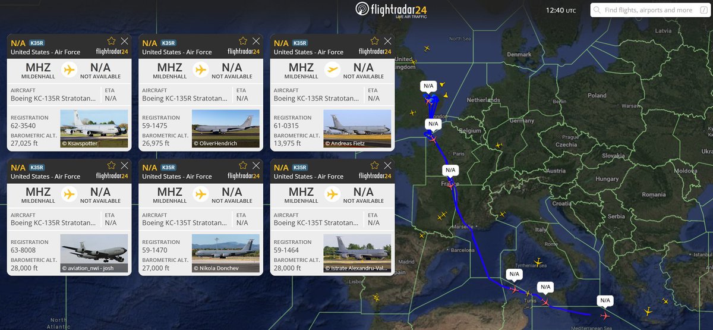Click the K35R badge on 59-1470 card
Image resolution: width=713 pixels, height=330 pixels.
(168, 168)
